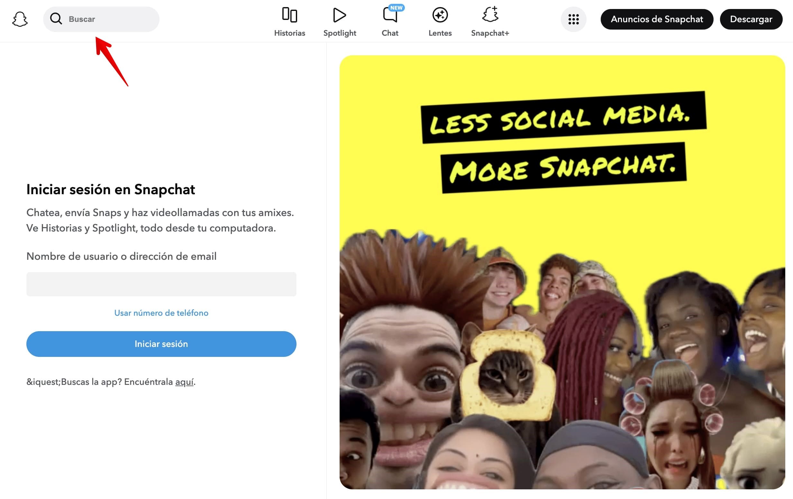Select the Historias menu label
Image resolution: width=793 pixels, height=499 pixels.
tap(289, 33)
